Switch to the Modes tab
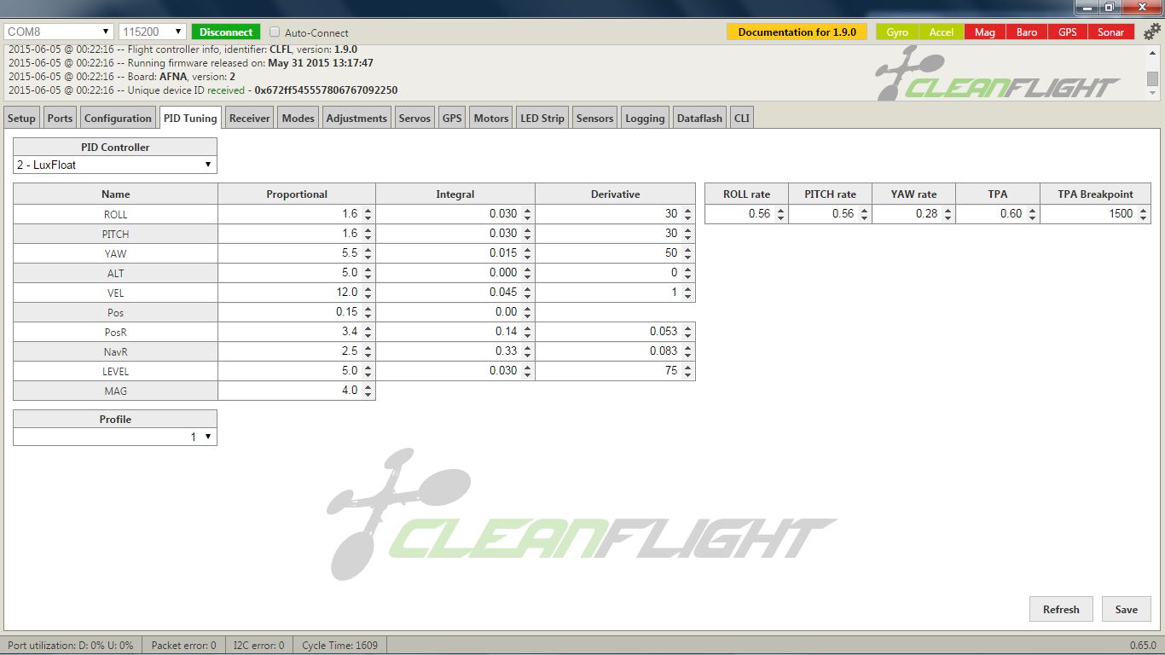Image resolution: width=1165 pixels, height=655 pixels. [x=298, y=118]
